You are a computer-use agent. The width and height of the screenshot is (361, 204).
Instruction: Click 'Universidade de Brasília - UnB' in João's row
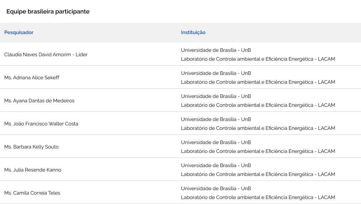point(216,120)
